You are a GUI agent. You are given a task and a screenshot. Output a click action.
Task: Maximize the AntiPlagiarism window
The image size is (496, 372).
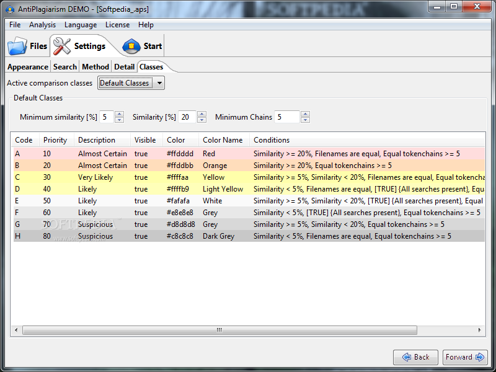454,6
